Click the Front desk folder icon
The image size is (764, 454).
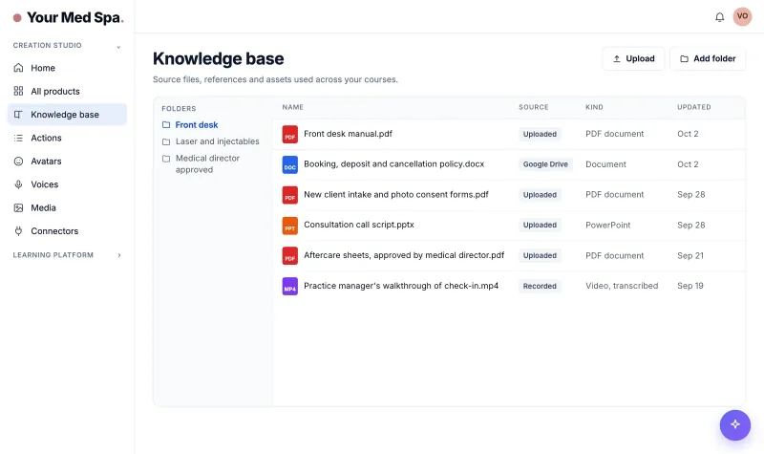tap(166, 125)
